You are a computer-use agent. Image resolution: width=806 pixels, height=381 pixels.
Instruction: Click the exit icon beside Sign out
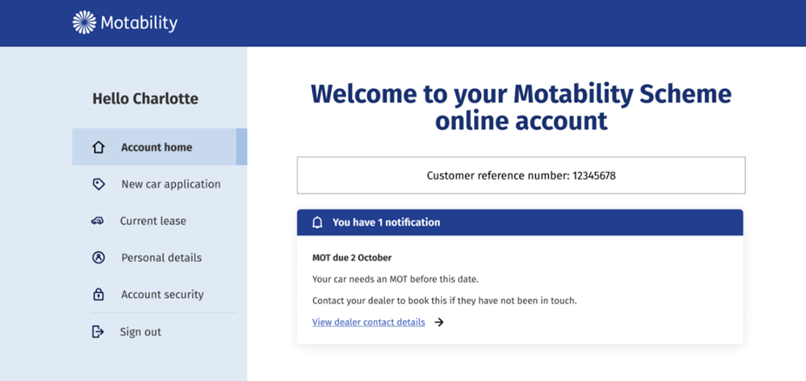click(98, 331)
